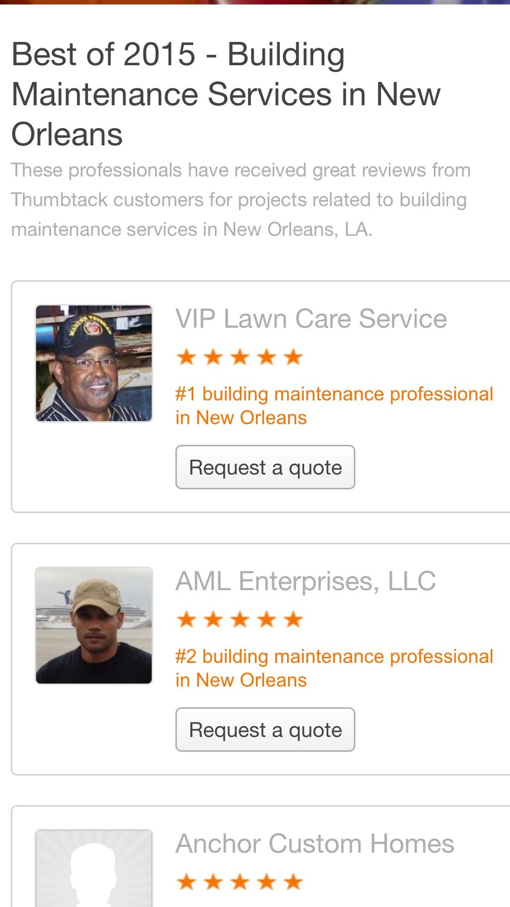510x907 pixels.
Task: Click the first star in VIP Lawn Care's rating
Action: pyautogui.click(x=187, y=357)
